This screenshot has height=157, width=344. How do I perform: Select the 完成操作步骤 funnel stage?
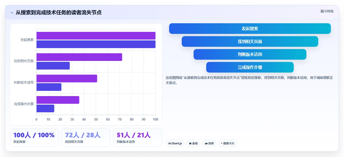coord(250,67)
